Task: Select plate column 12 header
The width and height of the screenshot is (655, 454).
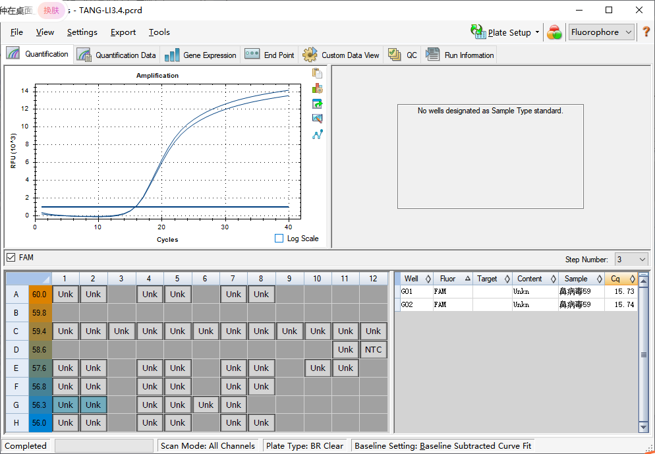Action: tap(373, 279)
